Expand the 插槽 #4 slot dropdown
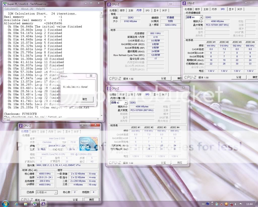 click(201, 17)
